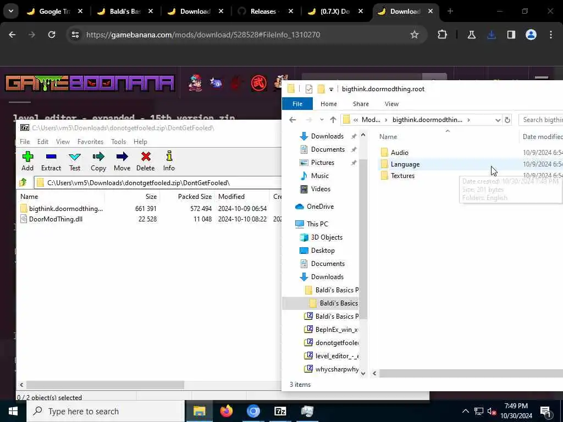Expand the Explorer address bar history dropdown

point(498,120)
